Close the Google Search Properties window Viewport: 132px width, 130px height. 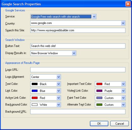128,4
